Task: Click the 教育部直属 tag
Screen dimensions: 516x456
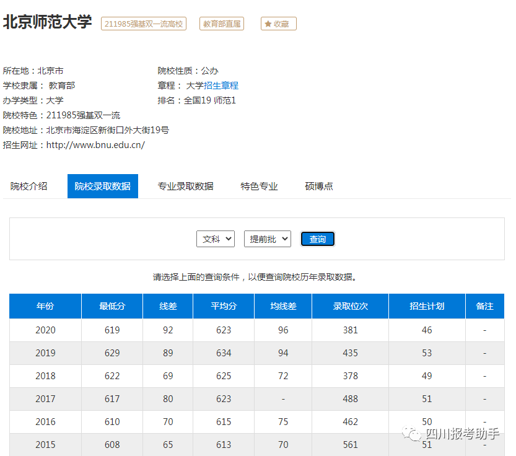Action: point(222,24)
